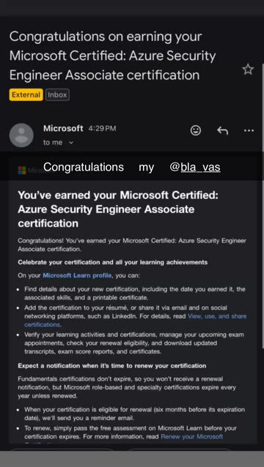264x467 pixels.
Task: Tap the sender's gray avatar picture
Action: pos(21,135)
